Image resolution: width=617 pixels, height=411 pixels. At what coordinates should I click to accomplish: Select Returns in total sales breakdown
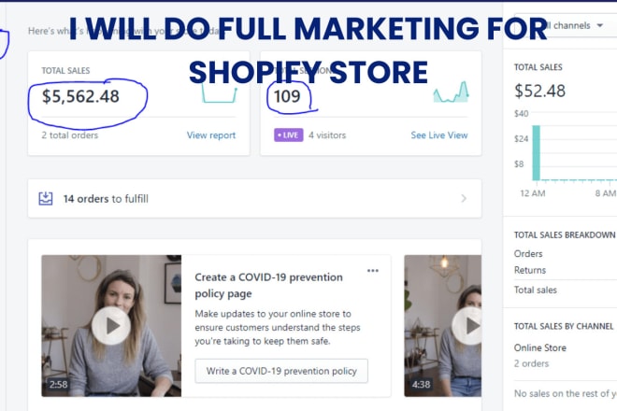(530, 271)
